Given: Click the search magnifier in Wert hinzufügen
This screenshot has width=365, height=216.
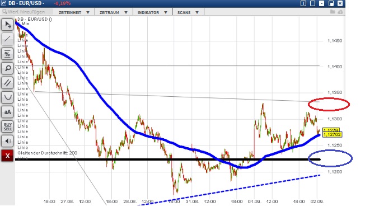Looking at the screenshot, I should [x=4, y=12].
